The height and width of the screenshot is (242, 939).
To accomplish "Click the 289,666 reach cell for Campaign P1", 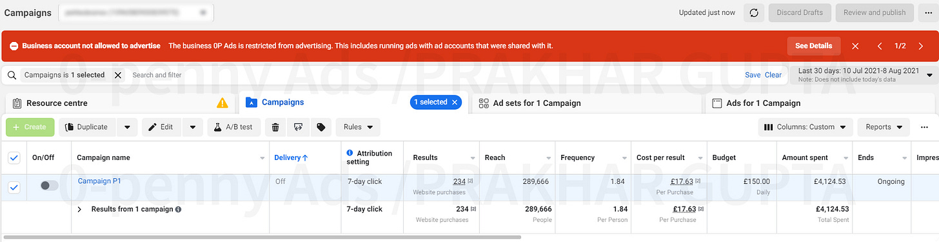I will [537, 181].
